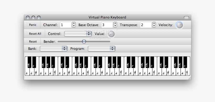The height and width of the screenshot is (102, 215).
Task: Play the A#3 black key
Action: (81, 62)
